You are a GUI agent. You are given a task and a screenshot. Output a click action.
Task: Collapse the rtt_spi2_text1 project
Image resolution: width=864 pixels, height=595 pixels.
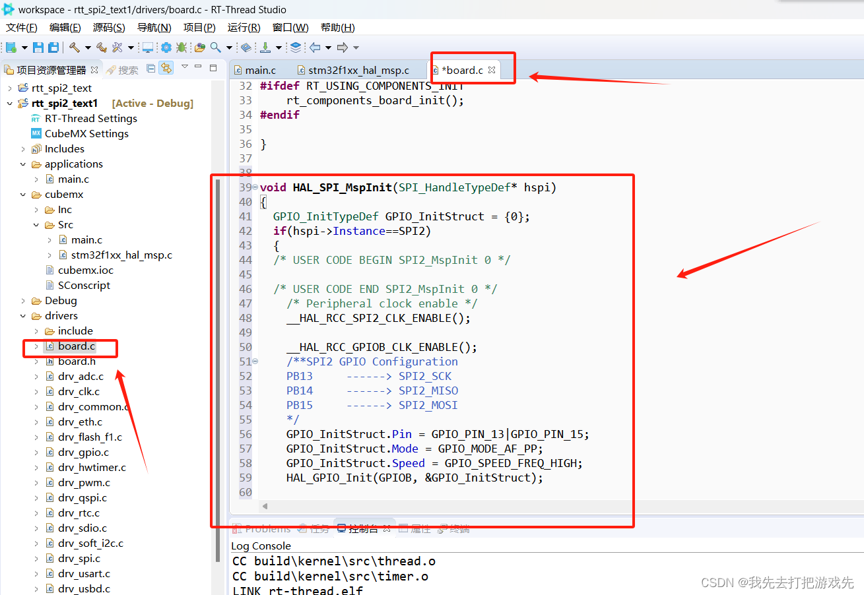[x=10, y=104]
